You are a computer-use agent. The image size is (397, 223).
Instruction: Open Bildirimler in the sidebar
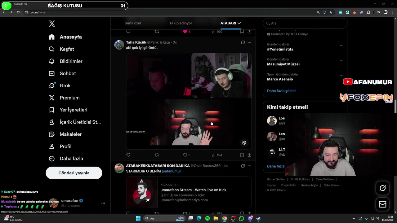click(66, 61)
